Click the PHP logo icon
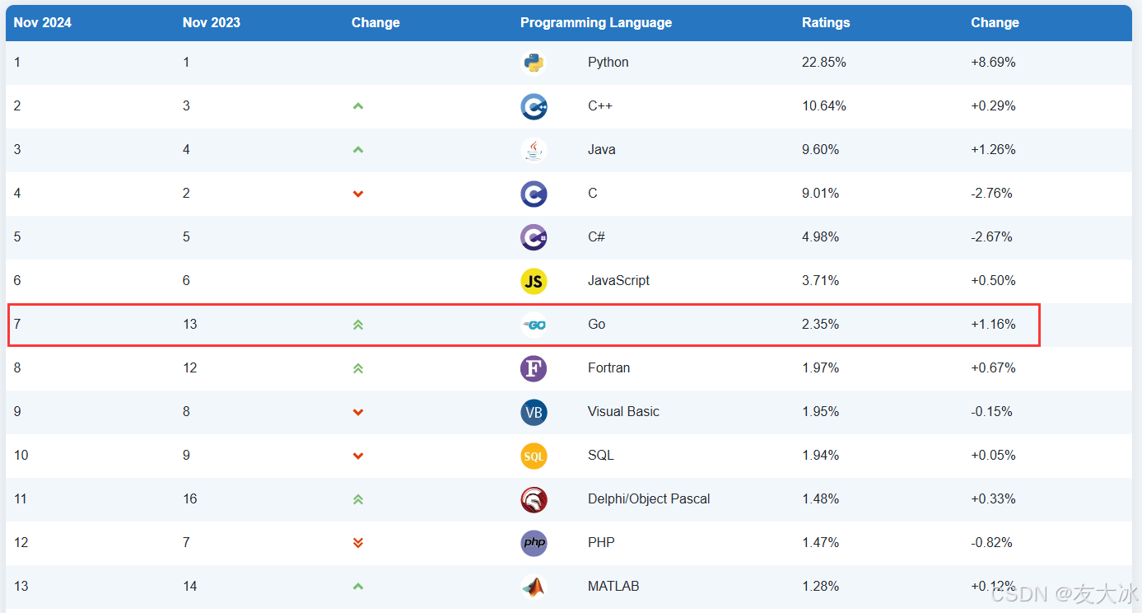Image resolution: width=1142 pixels, height=613 pixels. point(534,543)
